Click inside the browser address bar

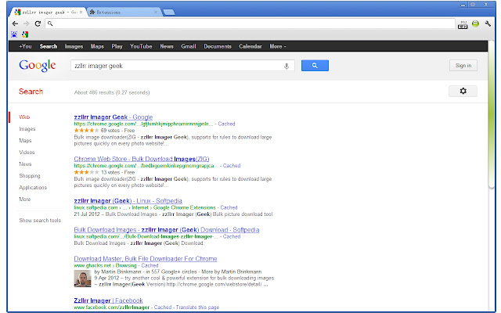click(250, 23)
